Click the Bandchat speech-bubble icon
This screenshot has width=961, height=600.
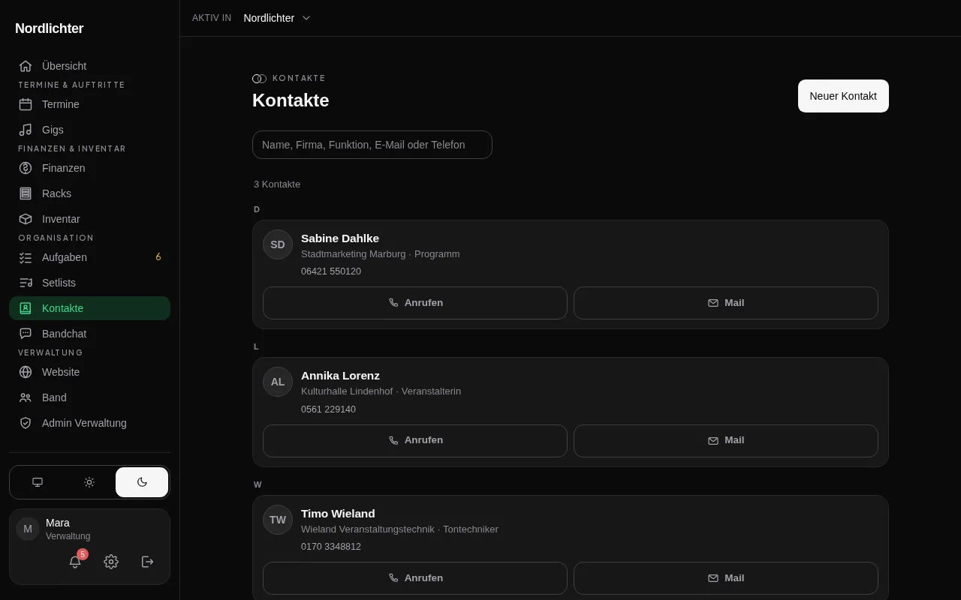click(x=26, y=334)
